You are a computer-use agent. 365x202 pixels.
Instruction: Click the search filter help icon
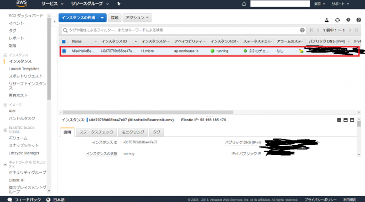click(302, 30)
